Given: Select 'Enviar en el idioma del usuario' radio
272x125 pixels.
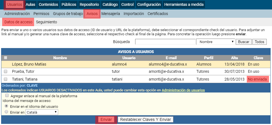Looking at the screenshot, I should tap(7, 106).
